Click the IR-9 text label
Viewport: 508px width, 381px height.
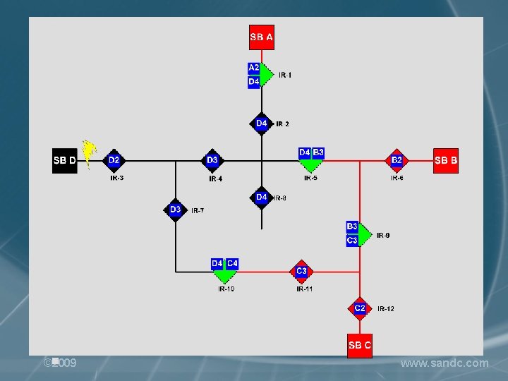(383, 236)
